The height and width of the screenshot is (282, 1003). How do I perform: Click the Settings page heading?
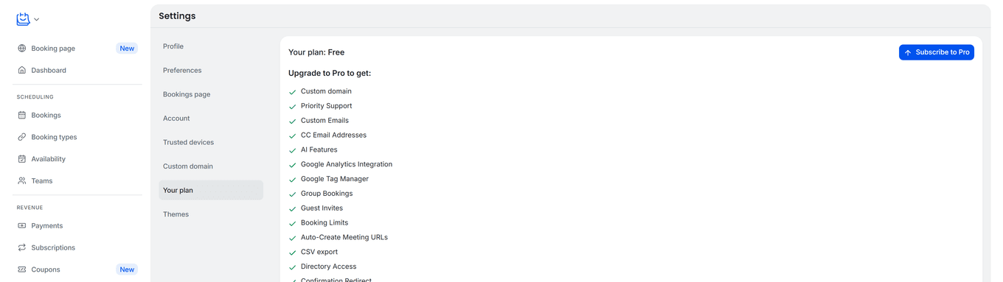click(177, 16)
